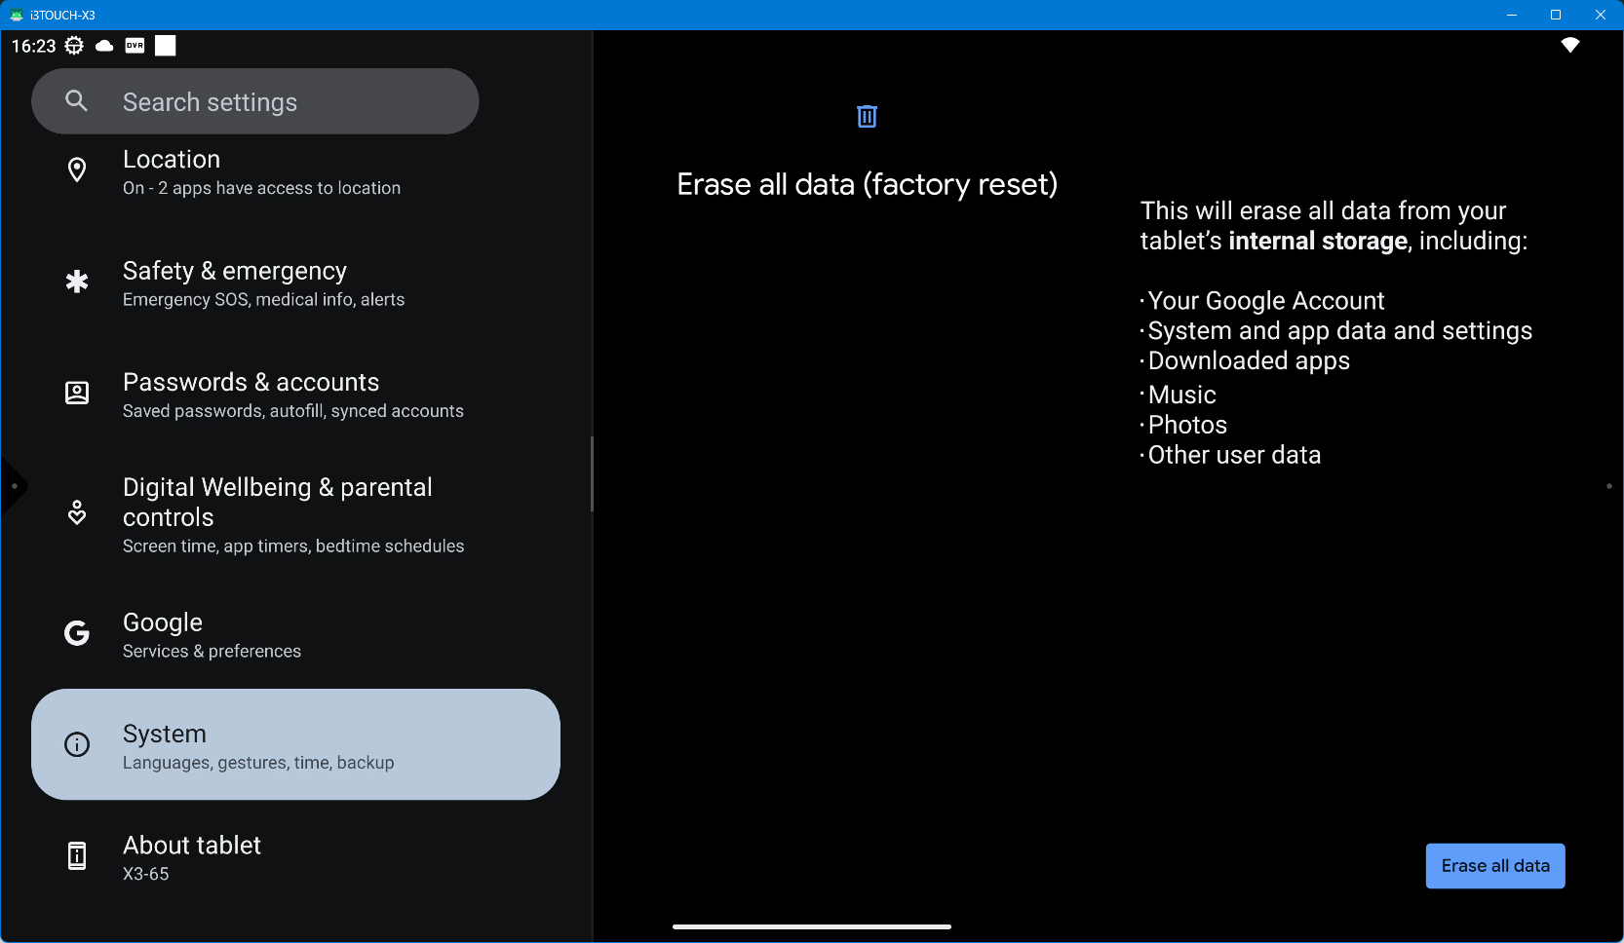Click the System info circle icon
This screenshot has height=943, width=1624.
point(77,745)
